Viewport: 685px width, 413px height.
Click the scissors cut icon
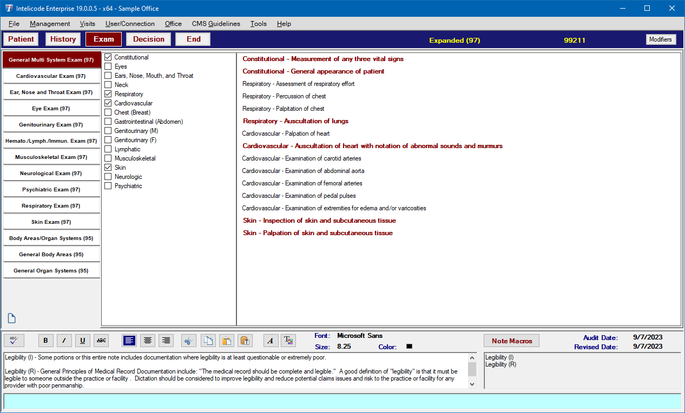point(189,341)
